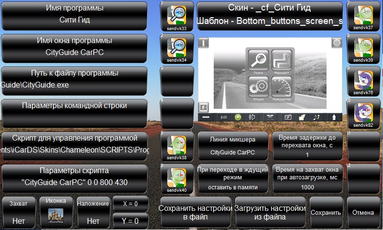Set X = 0 position value

(x=131, y=204)
